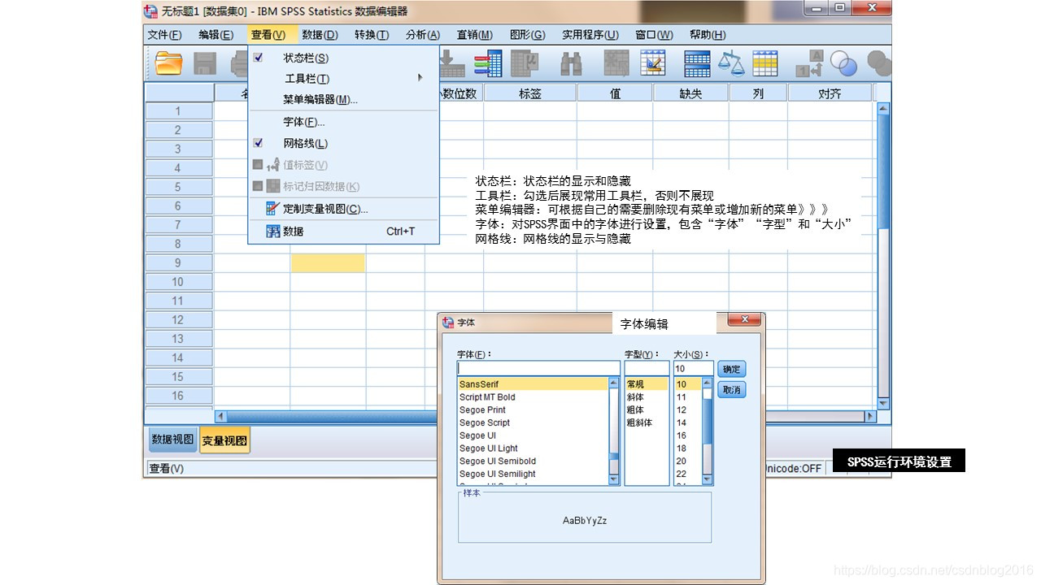
Task: Switch to the 数据视图 tab
Action: point(172,440)
